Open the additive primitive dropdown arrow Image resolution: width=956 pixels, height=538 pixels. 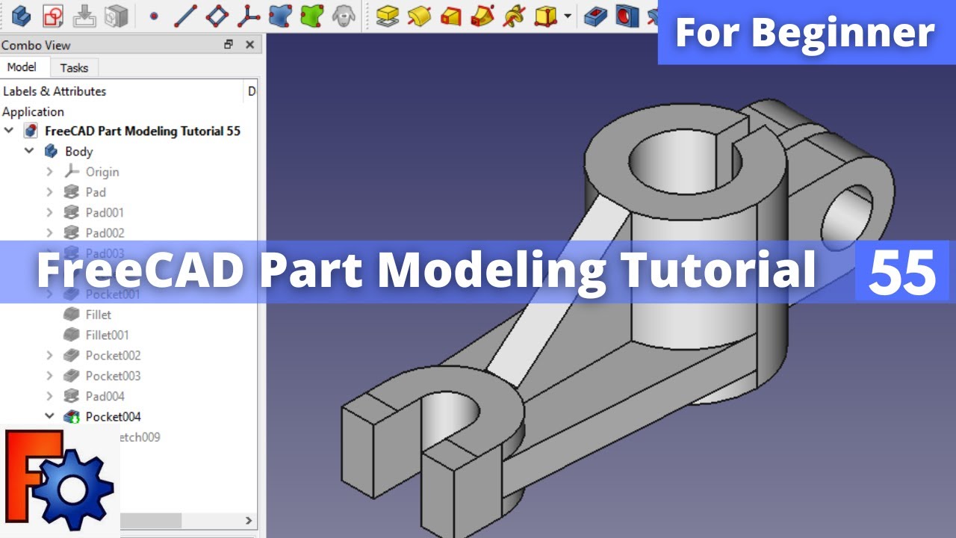pos(568,15)
